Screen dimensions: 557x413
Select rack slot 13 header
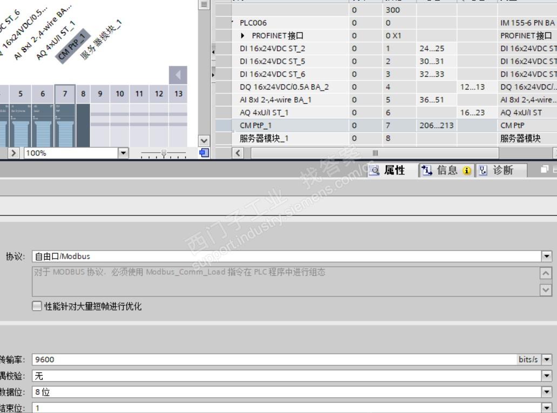[178, 94]
